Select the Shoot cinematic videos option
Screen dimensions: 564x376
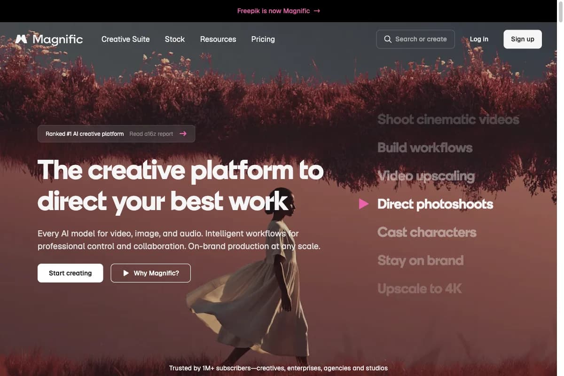(448, 119)
